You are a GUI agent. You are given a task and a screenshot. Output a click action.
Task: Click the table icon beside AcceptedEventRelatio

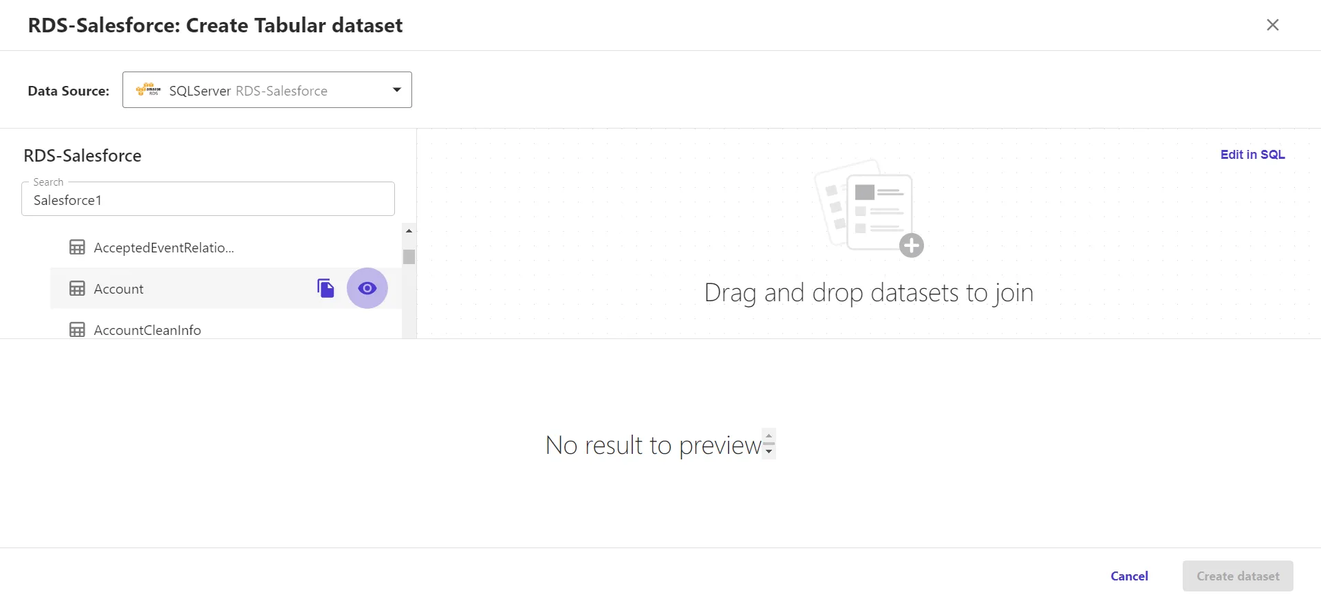77,248
